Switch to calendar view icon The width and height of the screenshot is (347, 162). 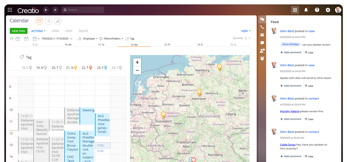[x=39, y=21]
